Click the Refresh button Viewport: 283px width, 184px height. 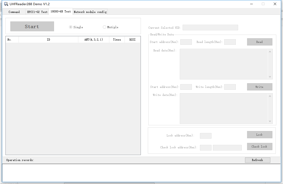(x=258, y=160)
